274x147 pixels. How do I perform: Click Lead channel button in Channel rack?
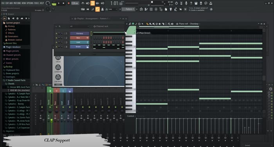[79, 43]
